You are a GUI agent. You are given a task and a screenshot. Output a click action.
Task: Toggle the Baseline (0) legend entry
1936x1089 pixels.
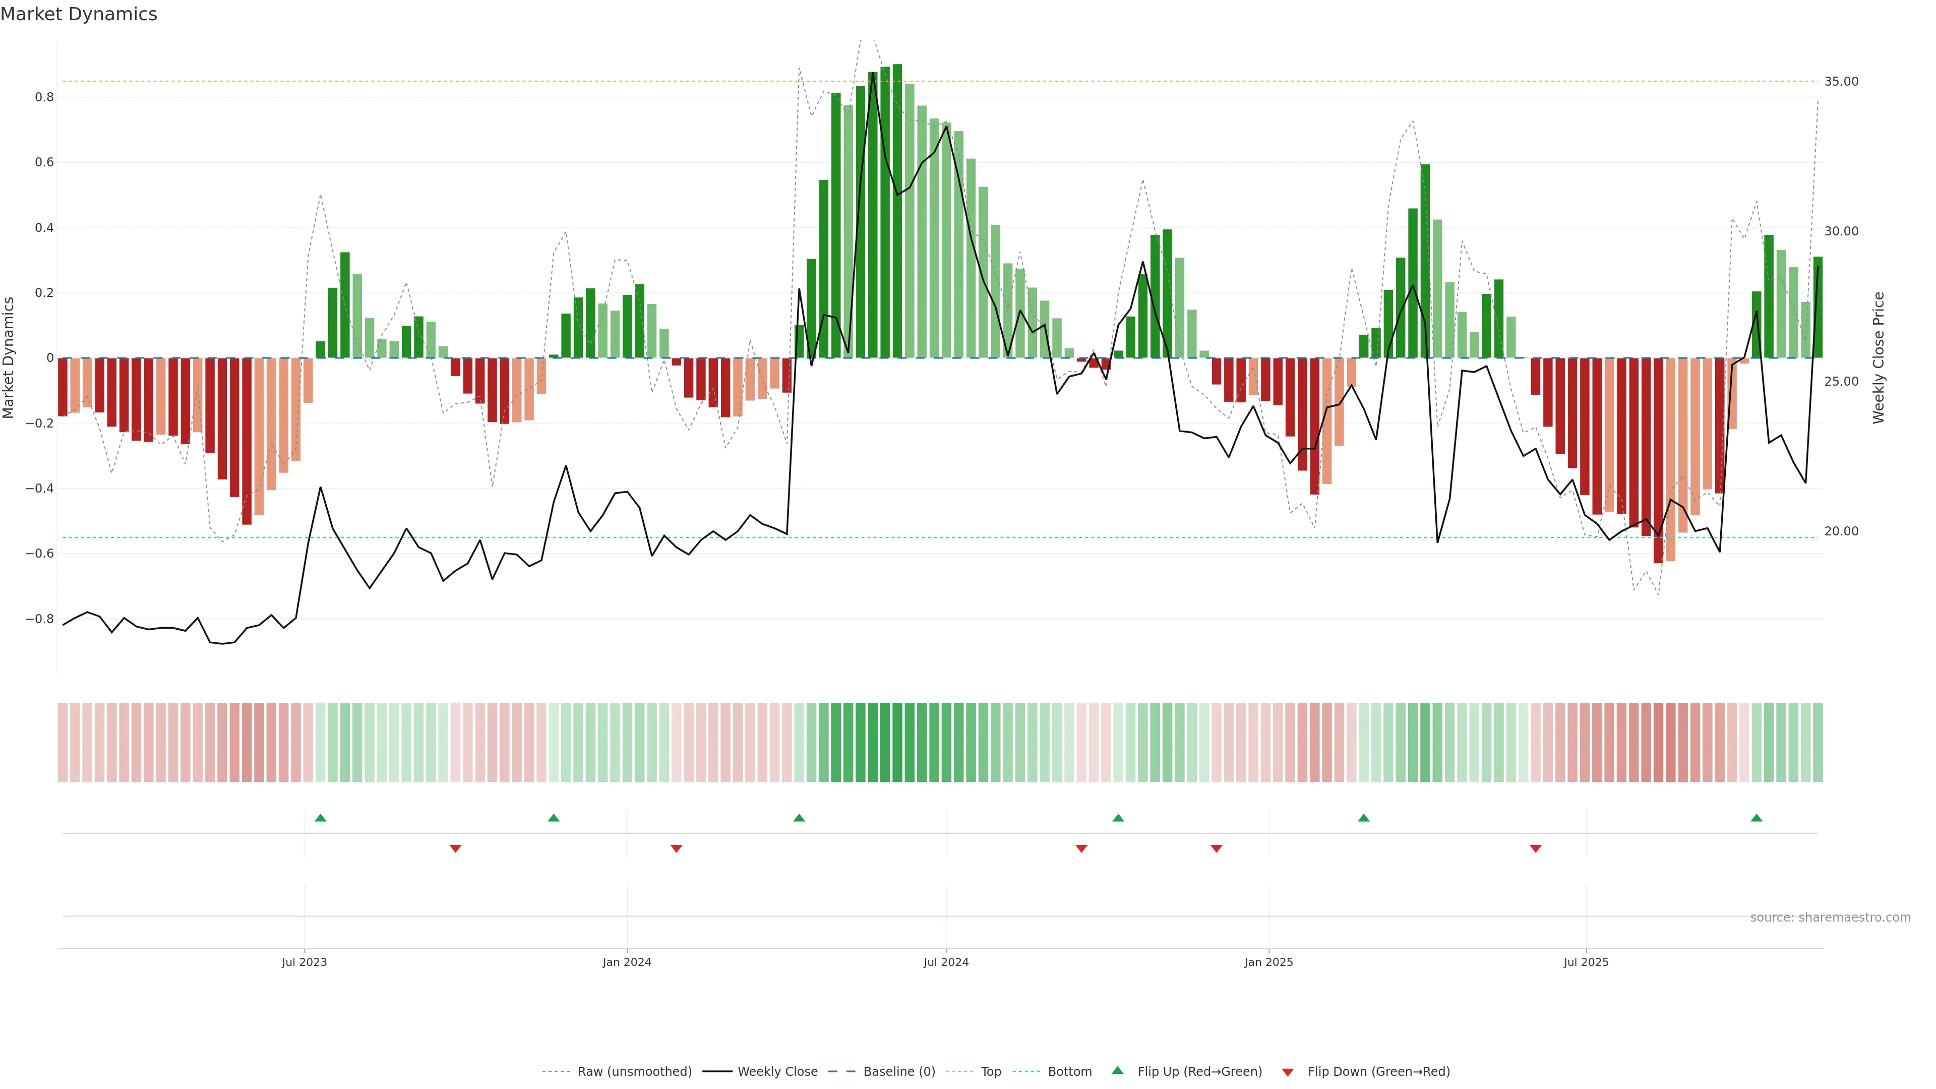[x=899, y=1072]
